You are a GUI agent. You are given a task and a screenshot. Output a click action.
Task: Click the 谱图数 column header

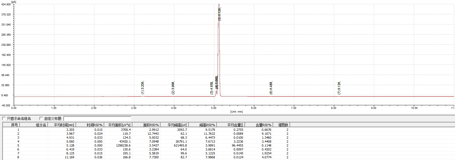click(281, 125)
